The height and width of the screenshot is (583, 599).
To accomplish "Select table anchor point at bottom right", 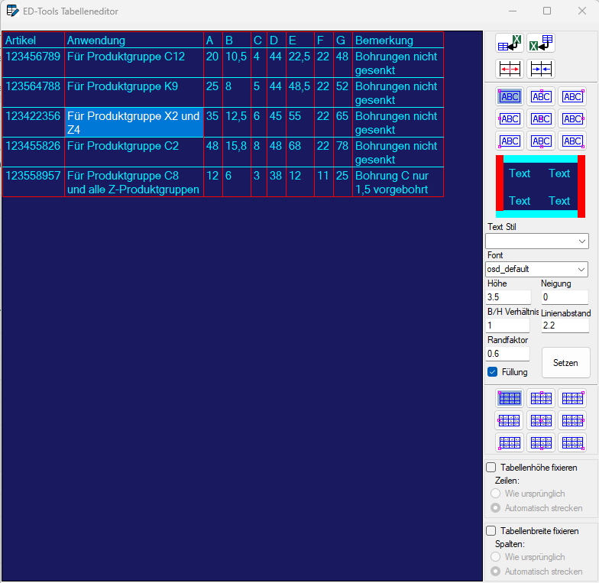I will [572, 442].
